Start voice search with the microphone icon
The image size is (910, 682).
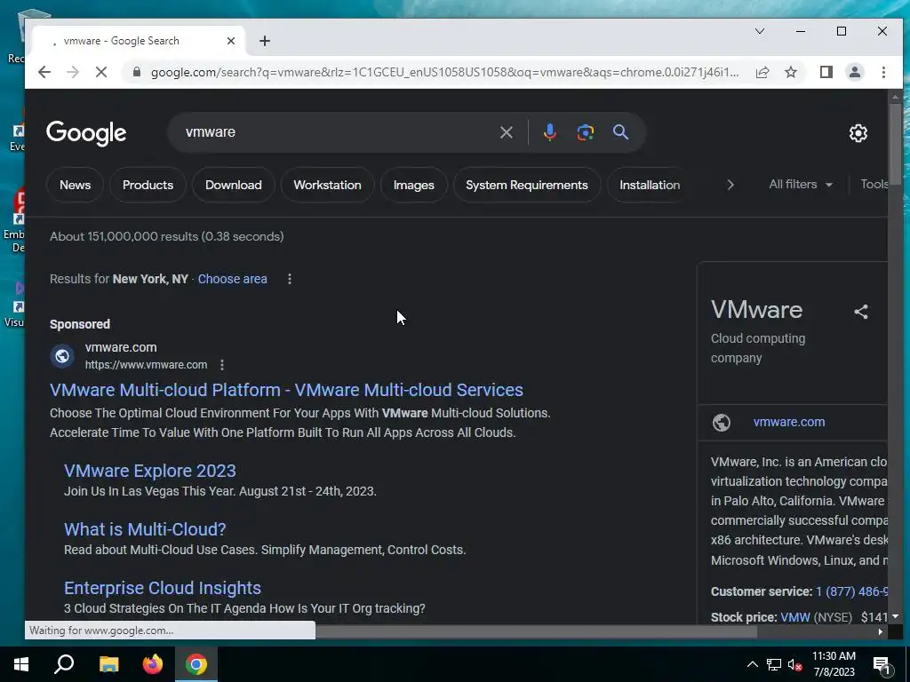[549, 132]
